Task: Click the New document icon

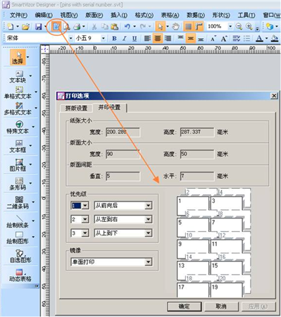Action: [x=11, y=27]
